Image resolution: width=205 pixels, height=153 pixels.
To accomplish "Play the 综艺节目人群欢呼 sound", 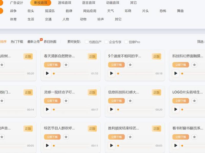I will (x=47, y=145).
